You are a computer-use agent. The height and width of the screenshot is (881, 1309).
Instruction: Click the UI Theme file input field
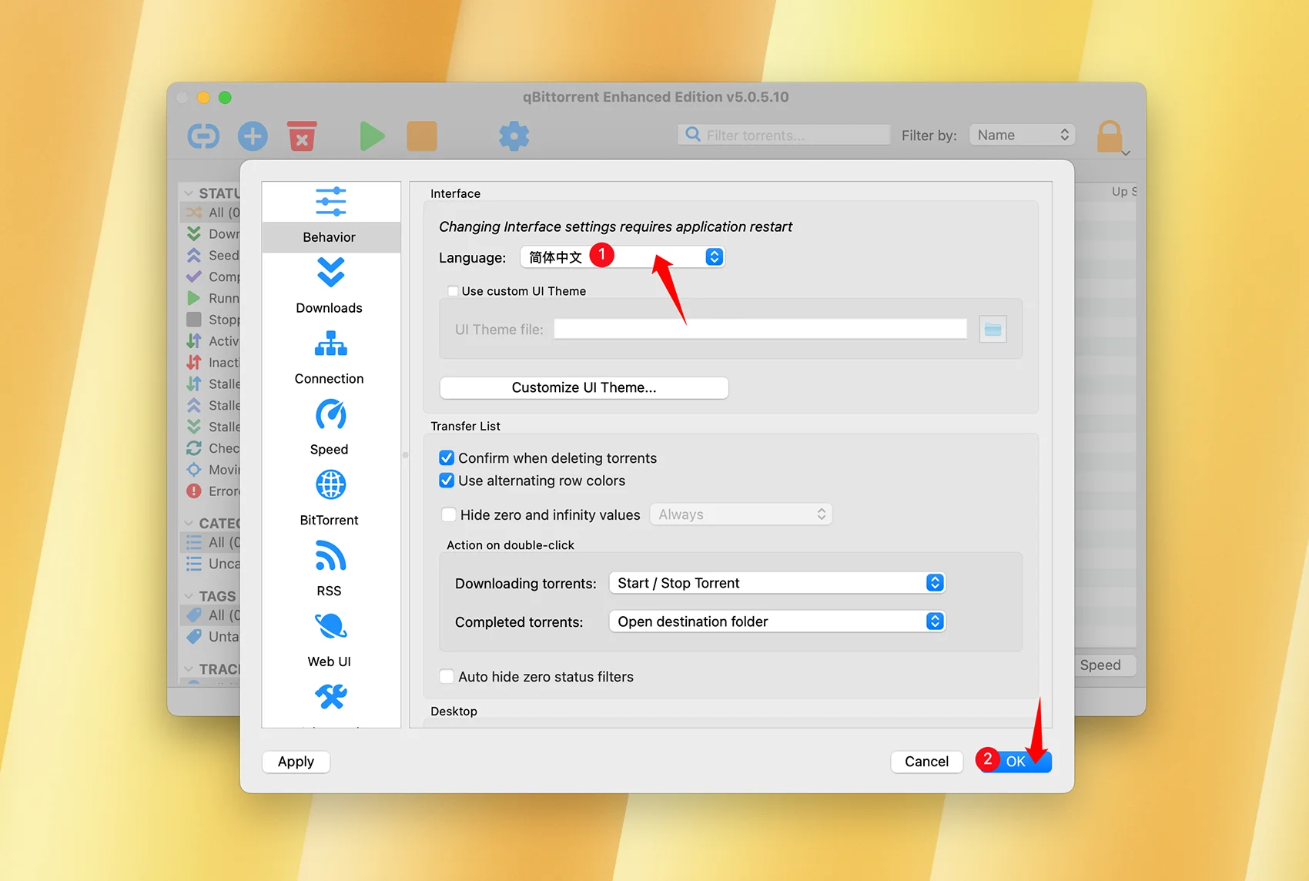760,330
